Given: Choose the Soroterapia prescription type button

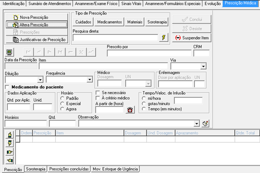Looking at the screenshot, I should pos(157,22).
